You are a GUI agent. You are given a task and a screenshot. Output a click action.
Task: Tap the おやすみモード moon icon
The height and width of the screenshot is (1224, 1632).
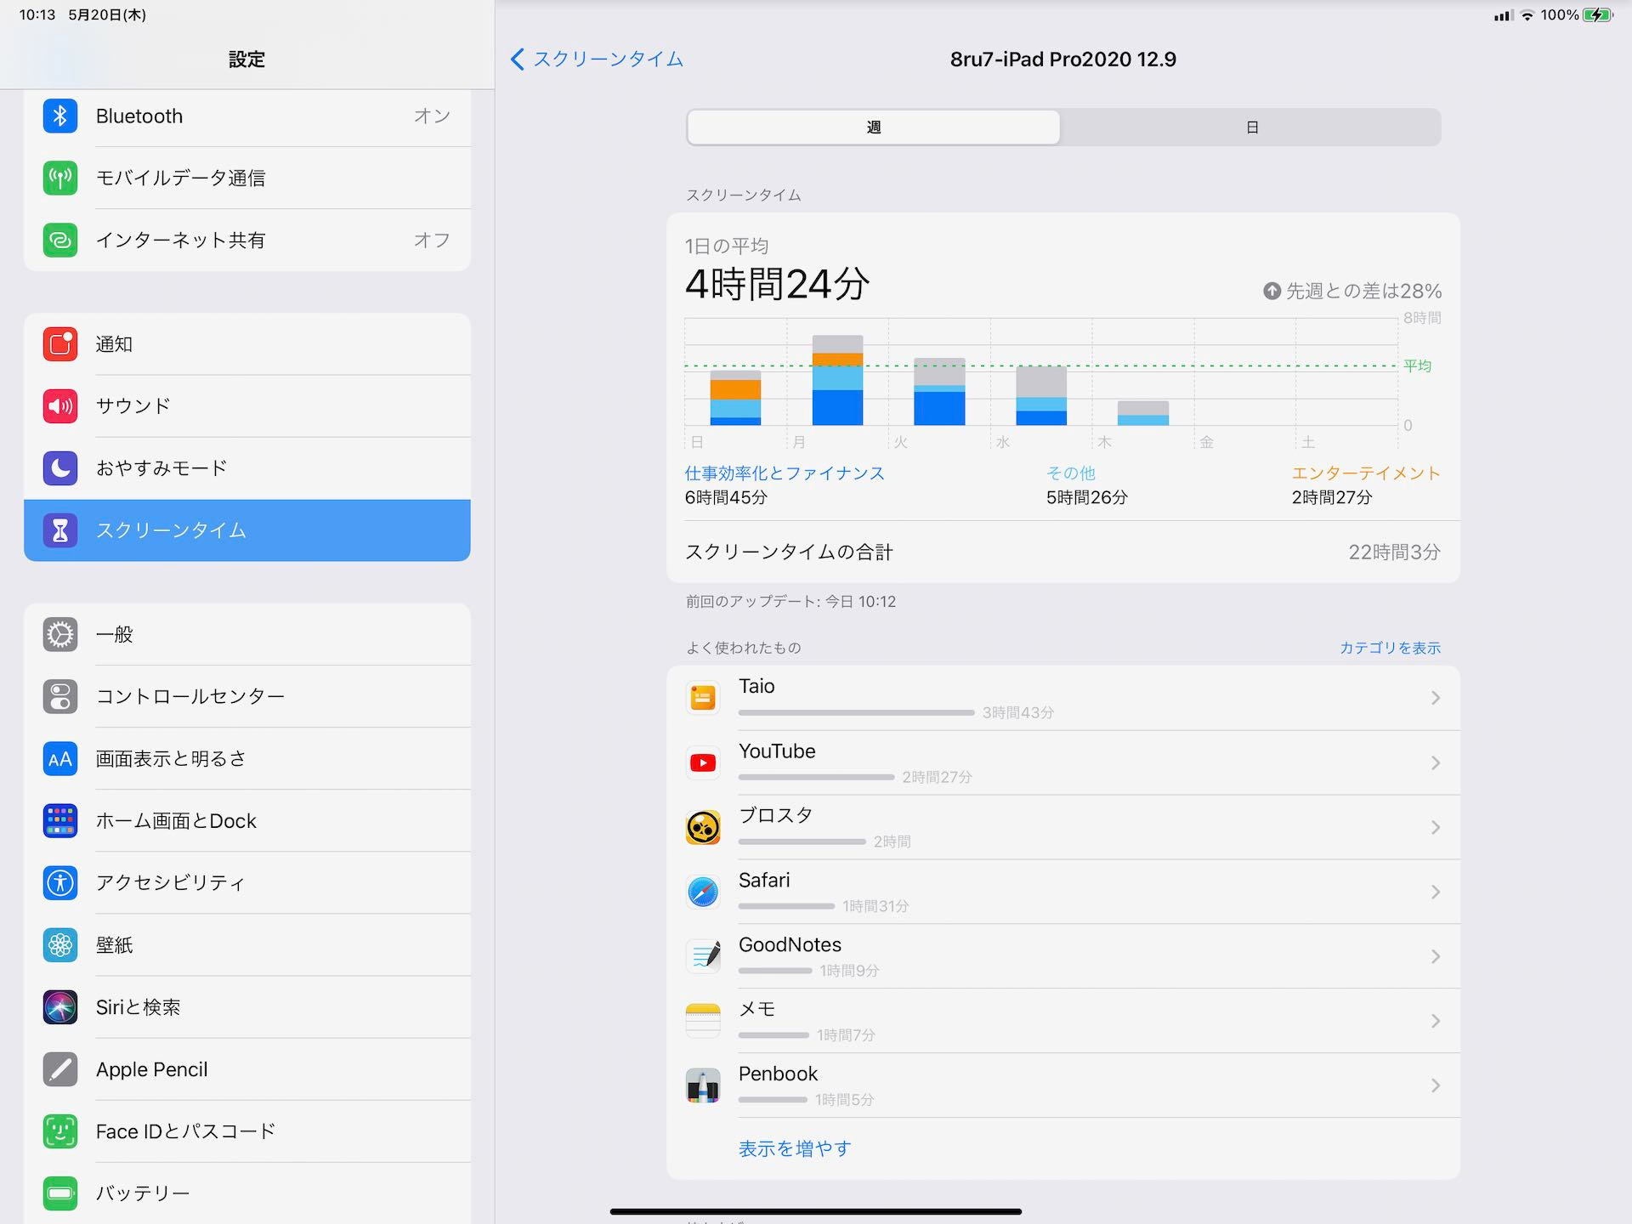60,468
